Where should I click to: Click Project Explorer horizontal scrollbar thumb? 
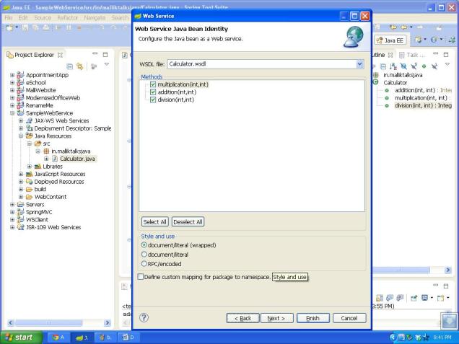pyautogui.click(x=48, y=322)
